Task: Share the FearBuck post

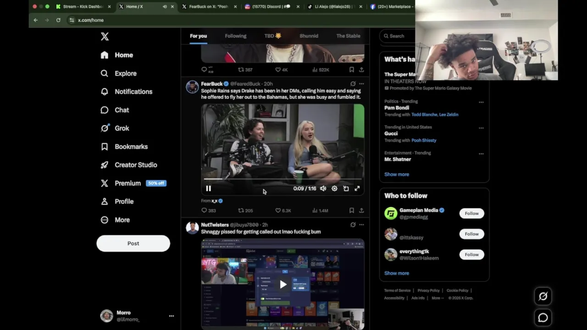Action: click(x=361, y=210)
